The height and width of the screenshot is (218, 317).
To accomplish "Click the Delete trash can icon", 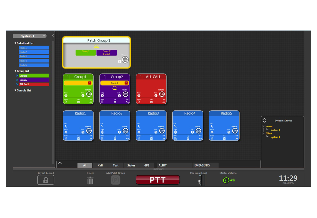I will point(90,180).
